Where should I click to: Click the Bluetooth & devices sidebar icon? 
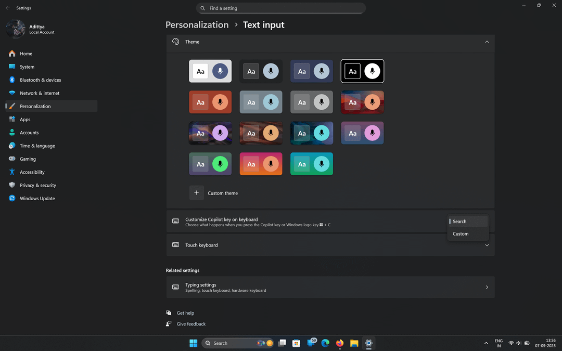(x=12, y=80)
